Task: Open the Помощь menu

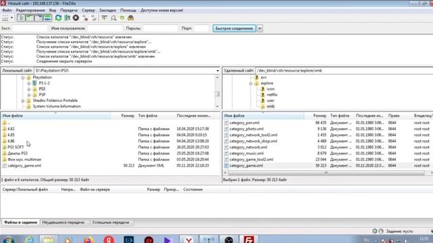Action: point(128,10)
